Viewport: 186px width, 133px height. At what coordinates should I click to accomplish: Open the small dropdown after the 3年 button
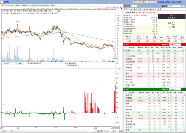point(118,131)
